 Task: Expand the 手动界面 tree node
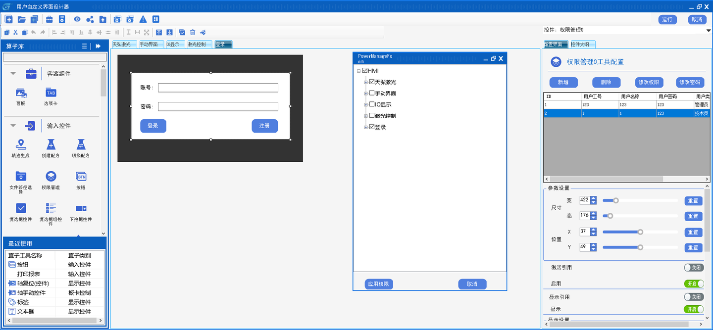coord(366,94)
